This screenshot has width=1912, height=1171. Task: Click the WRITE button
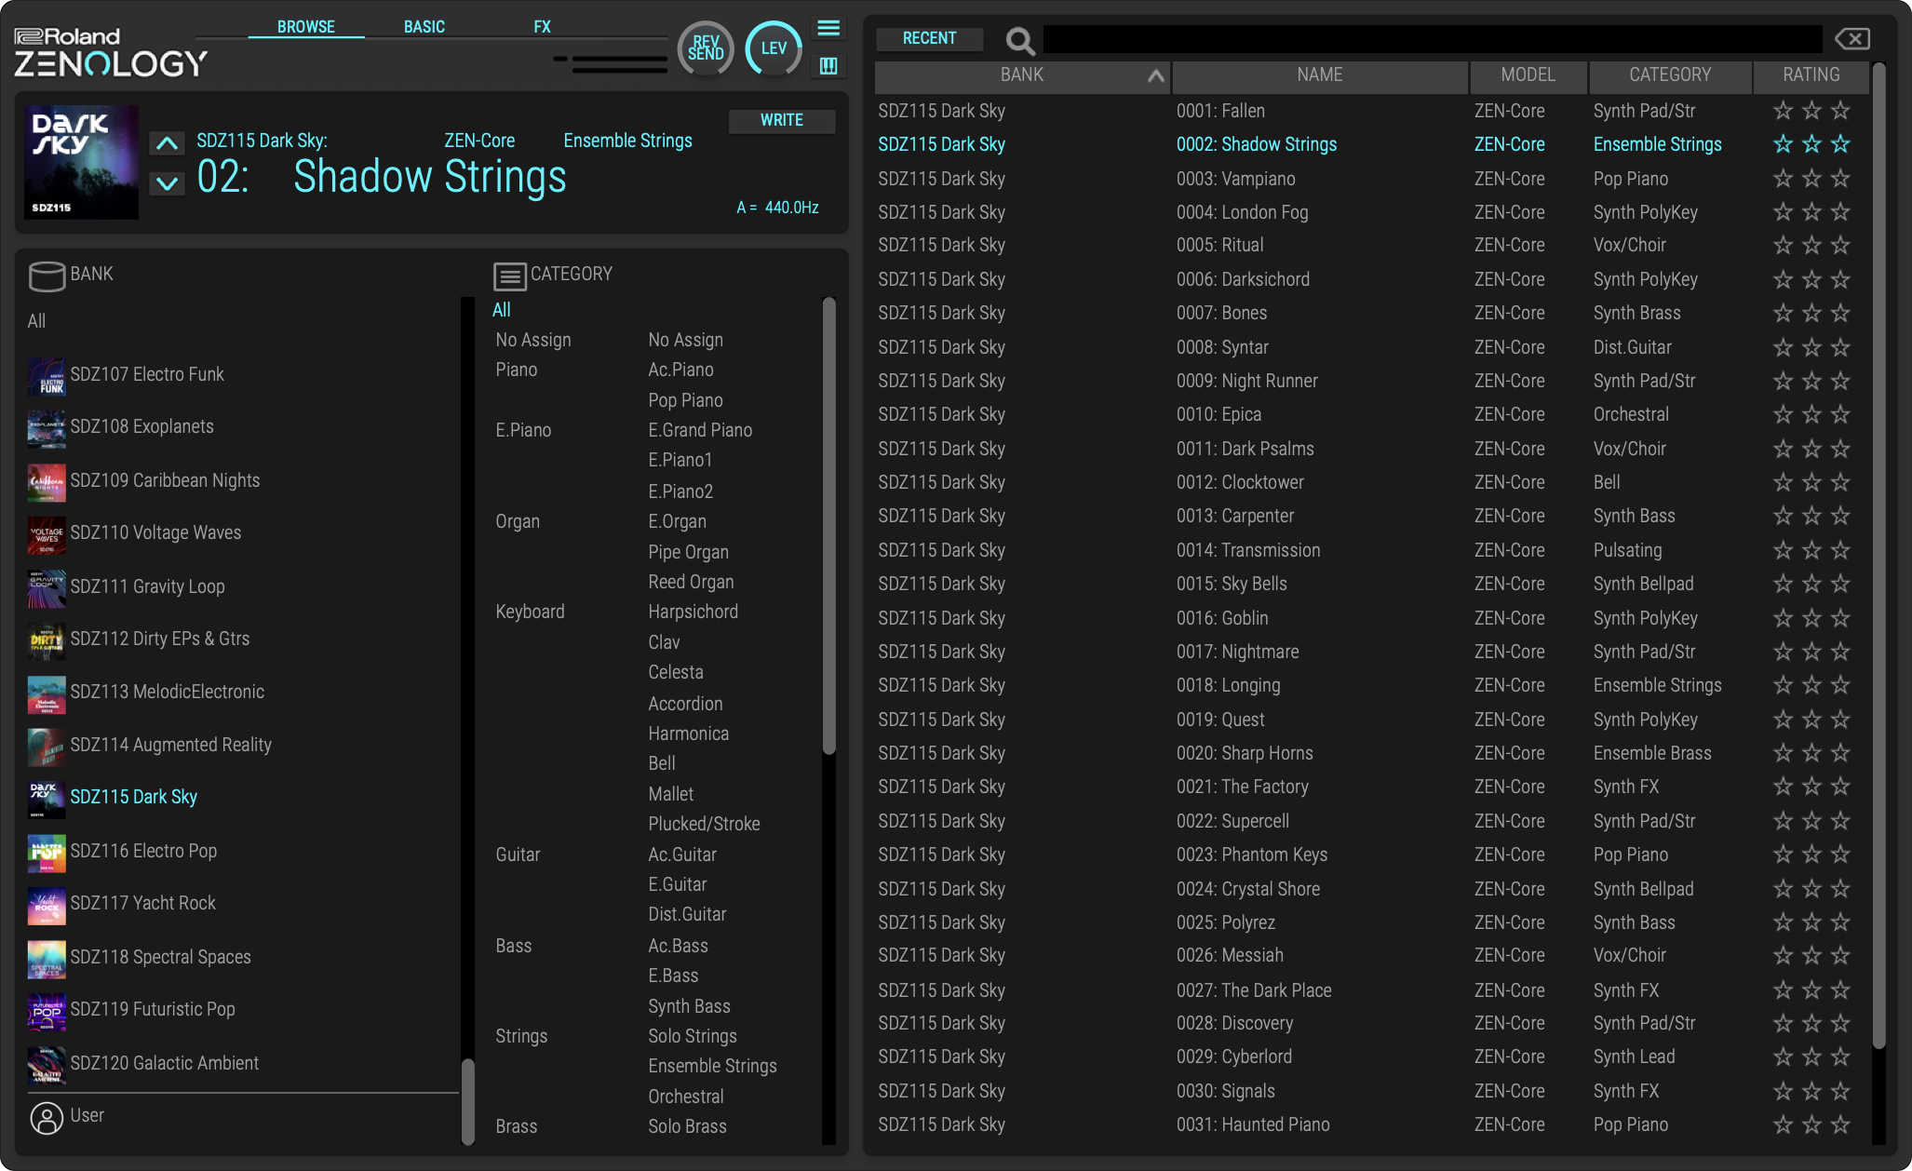[782, 120]
